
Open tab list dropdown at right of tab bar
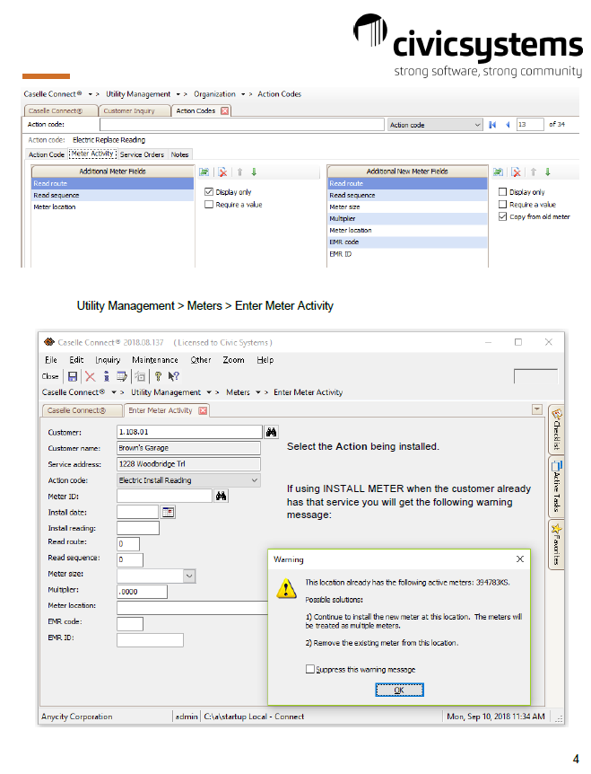click(537, 409)
